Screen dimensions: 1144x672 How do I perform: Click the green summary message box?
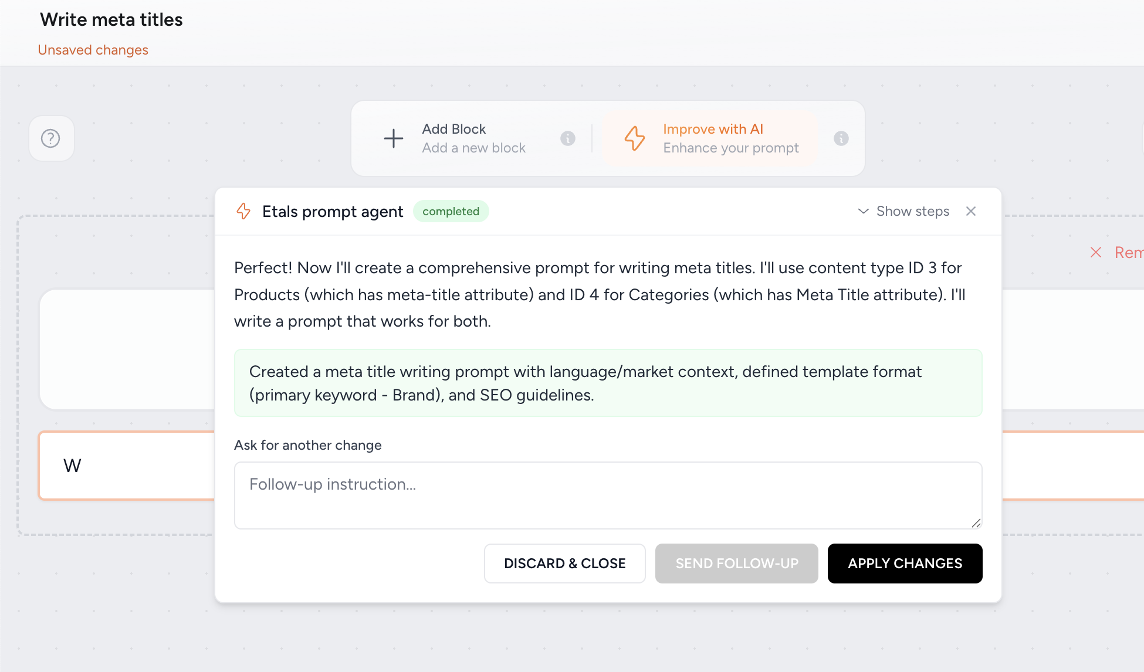tap(608, 383)
